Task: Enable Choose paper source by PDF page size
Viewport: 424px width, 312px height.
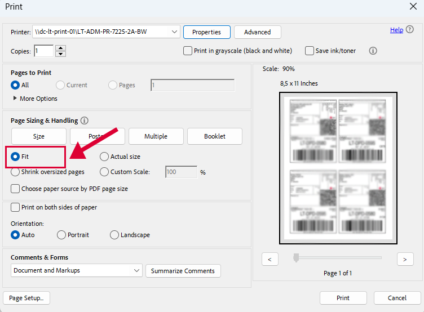Action: [15, 189]
